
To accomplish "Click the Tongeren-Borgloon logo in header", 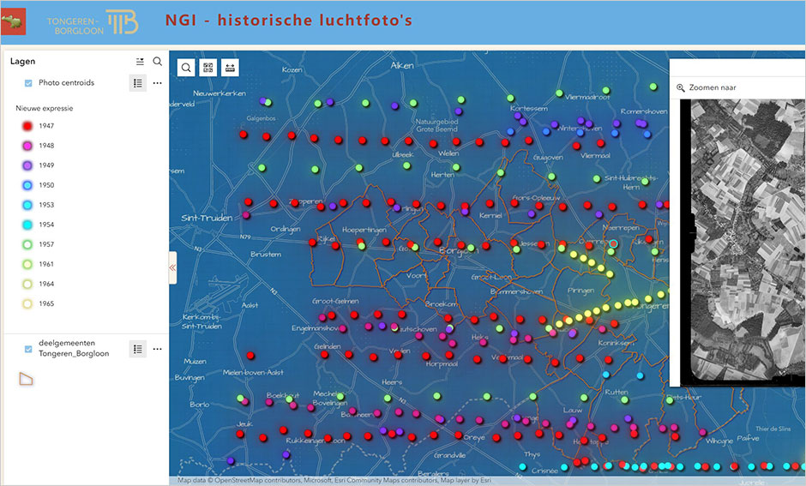I will (93, 22).
